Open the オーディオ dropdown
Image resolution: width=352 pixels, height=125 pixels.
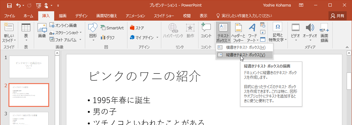(310, 32)
